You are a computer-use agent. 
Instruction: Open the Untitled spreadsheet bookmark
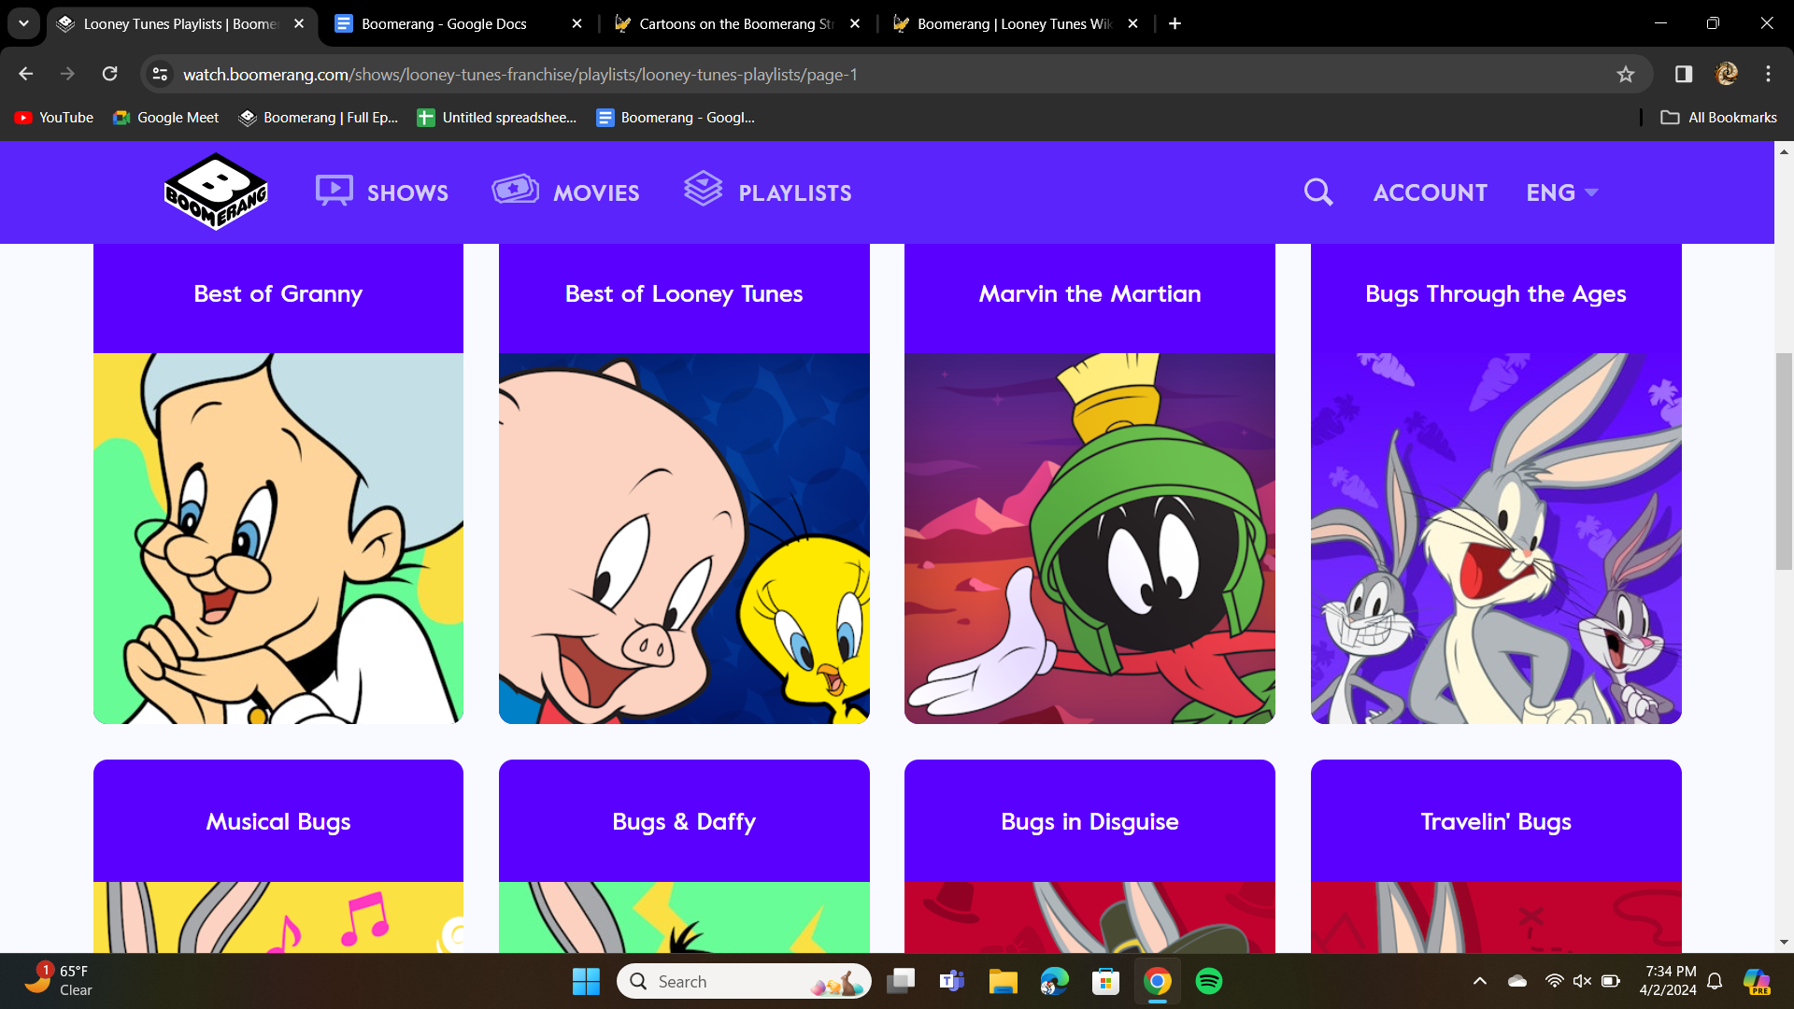pos(496,118)
